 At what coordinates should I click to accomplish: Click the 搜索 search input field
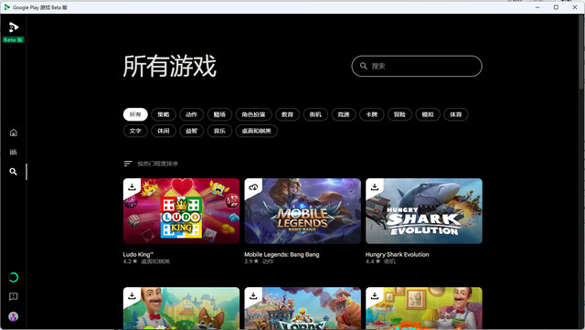tap(417, 66)
